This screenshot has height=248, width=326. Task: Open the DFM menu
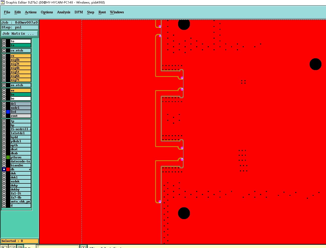coord(79,12)
